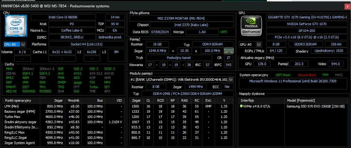351x148 pixels.
Task: Click the Ujednolicony: 1920 shaders field
Action: (x=329, y=51)
